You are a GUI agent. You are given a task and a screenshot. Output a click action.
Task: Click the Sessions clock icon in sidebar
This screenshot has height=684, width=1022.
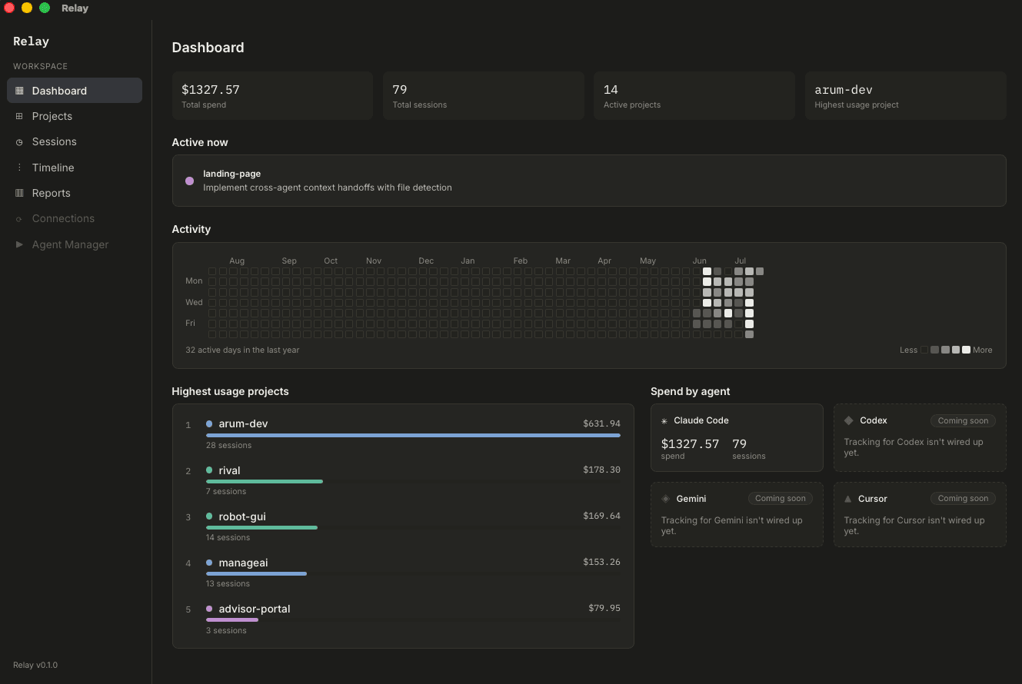pyautogui.click(x=19, y=142)
